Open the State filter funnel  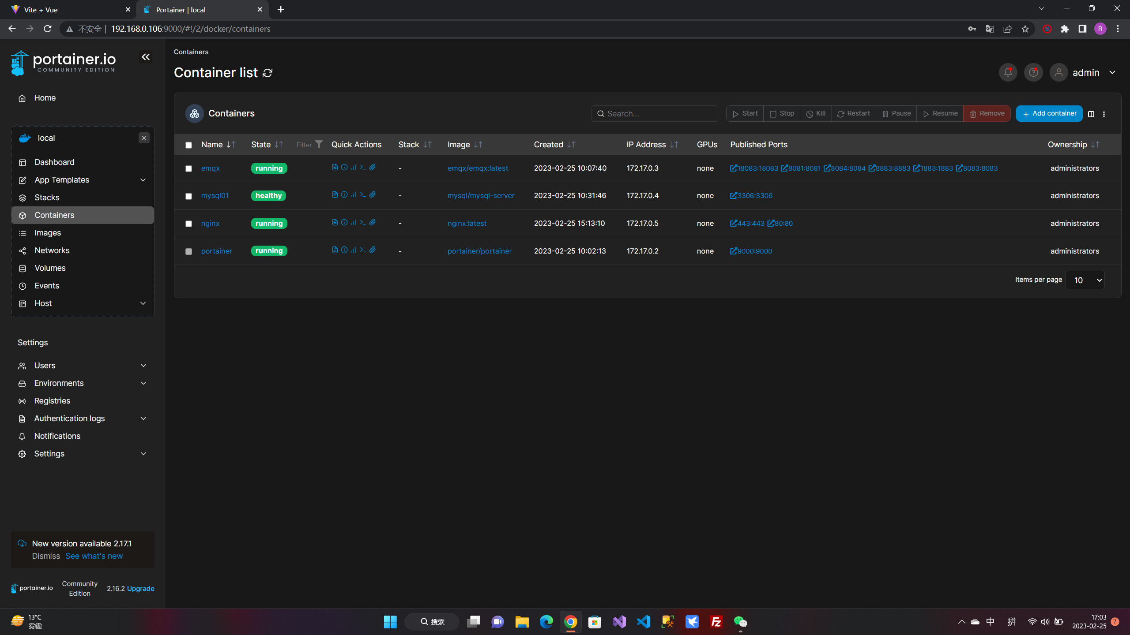(x=319, y=144)
